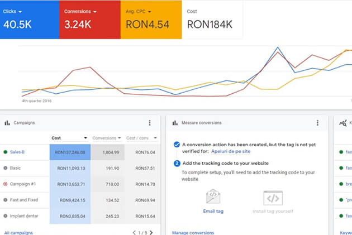Image resolution: width=352 pixels, height=235 pixels.
Task: Open the Campaigns card three-dot menu
Action: pos(149,123)
